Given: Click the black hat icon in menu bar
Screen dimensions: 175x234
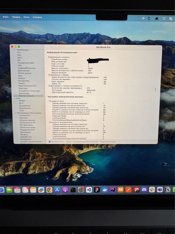Looking at the screenshot, I should (x=157, y=18).
